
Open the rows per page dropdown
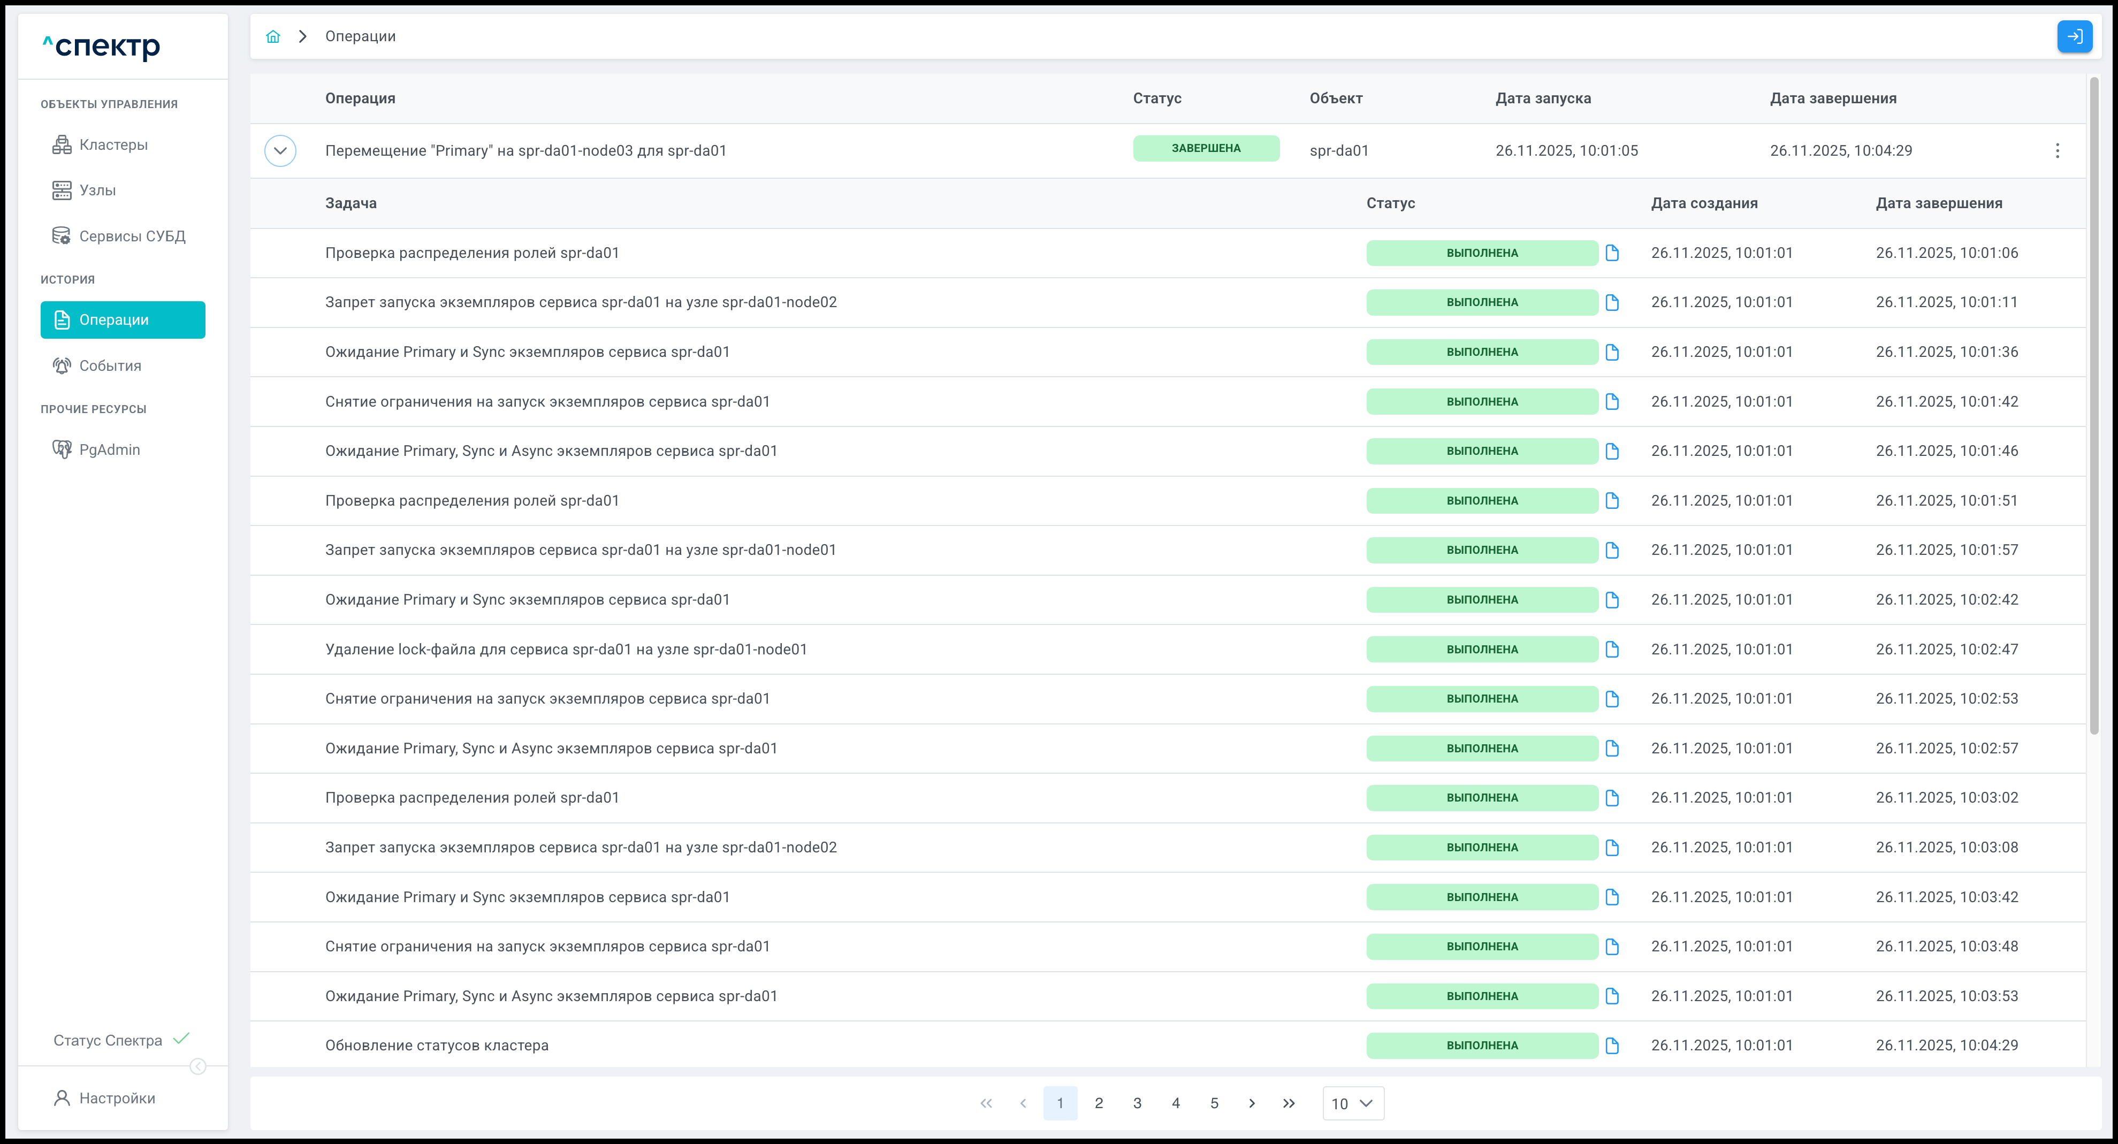[x=1353, y=1104]
